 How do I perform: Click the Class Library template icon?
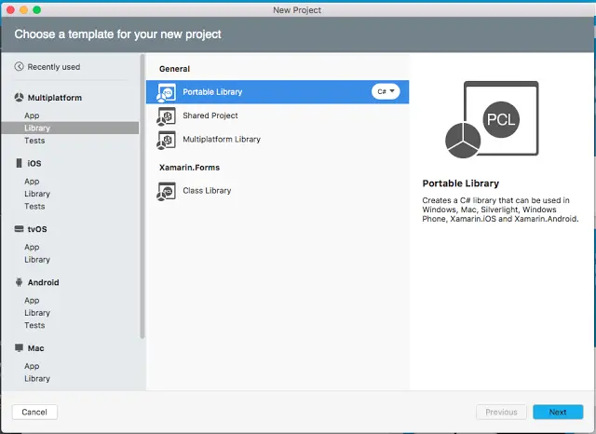(166, 191)
